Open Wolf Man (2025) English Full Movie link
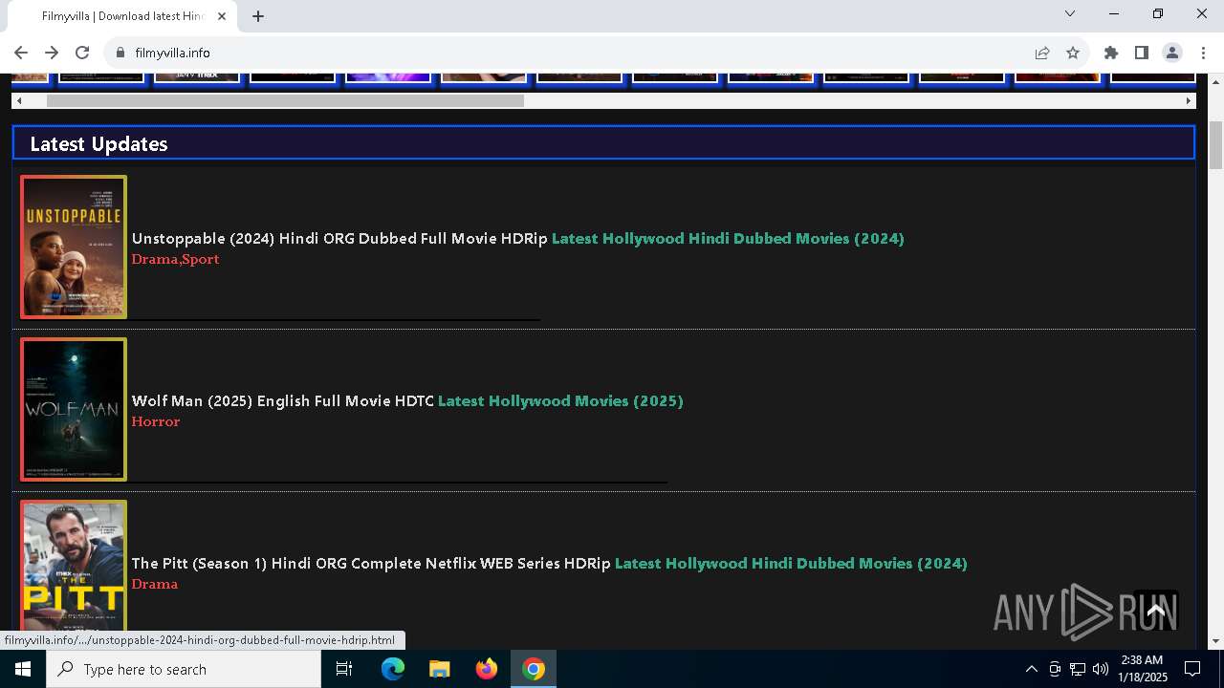This screenshot has width=1224, height=688. pos(283,400)
